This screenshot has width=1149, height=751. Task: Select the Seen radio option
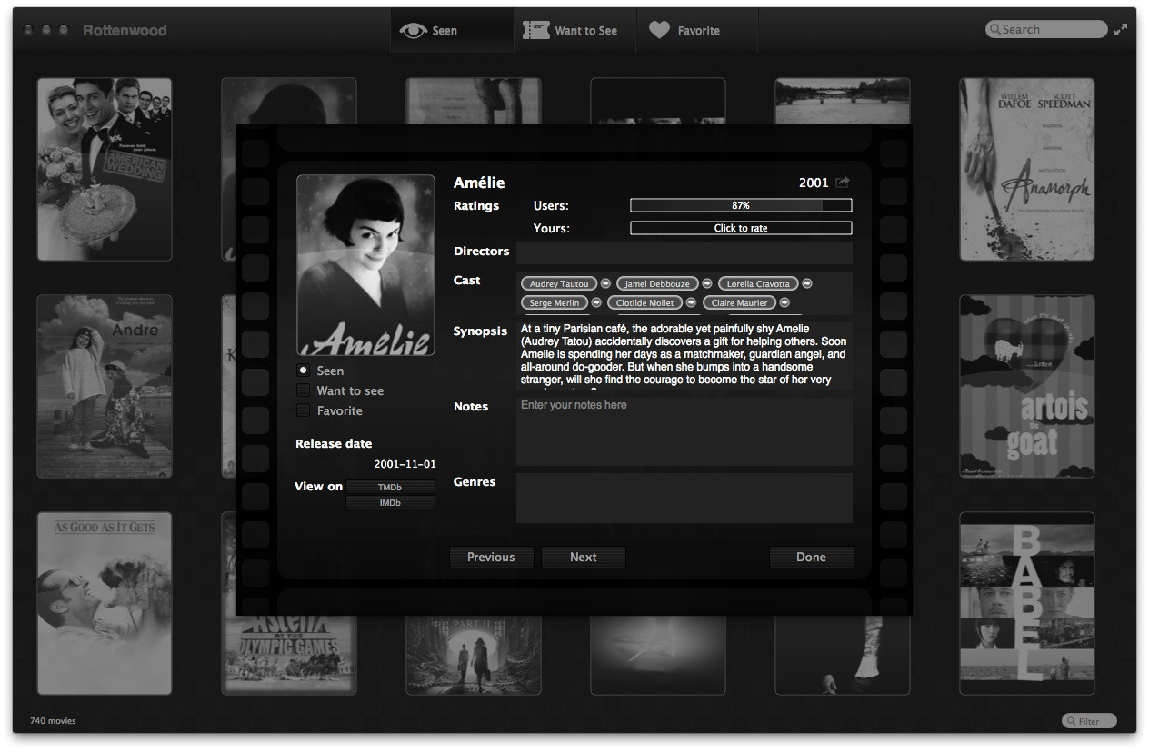[303, 371]
